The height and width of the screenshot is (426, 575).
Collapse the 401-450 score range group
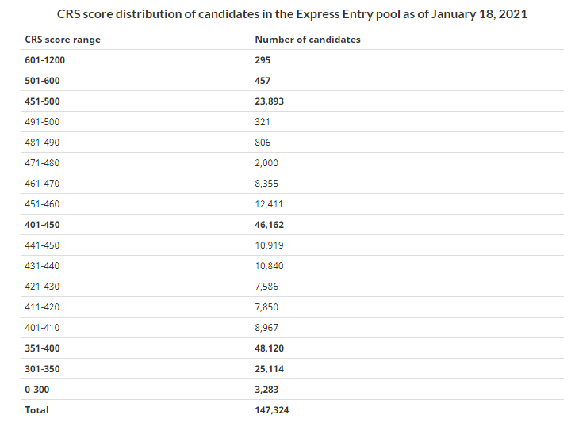tap(42, 225)
